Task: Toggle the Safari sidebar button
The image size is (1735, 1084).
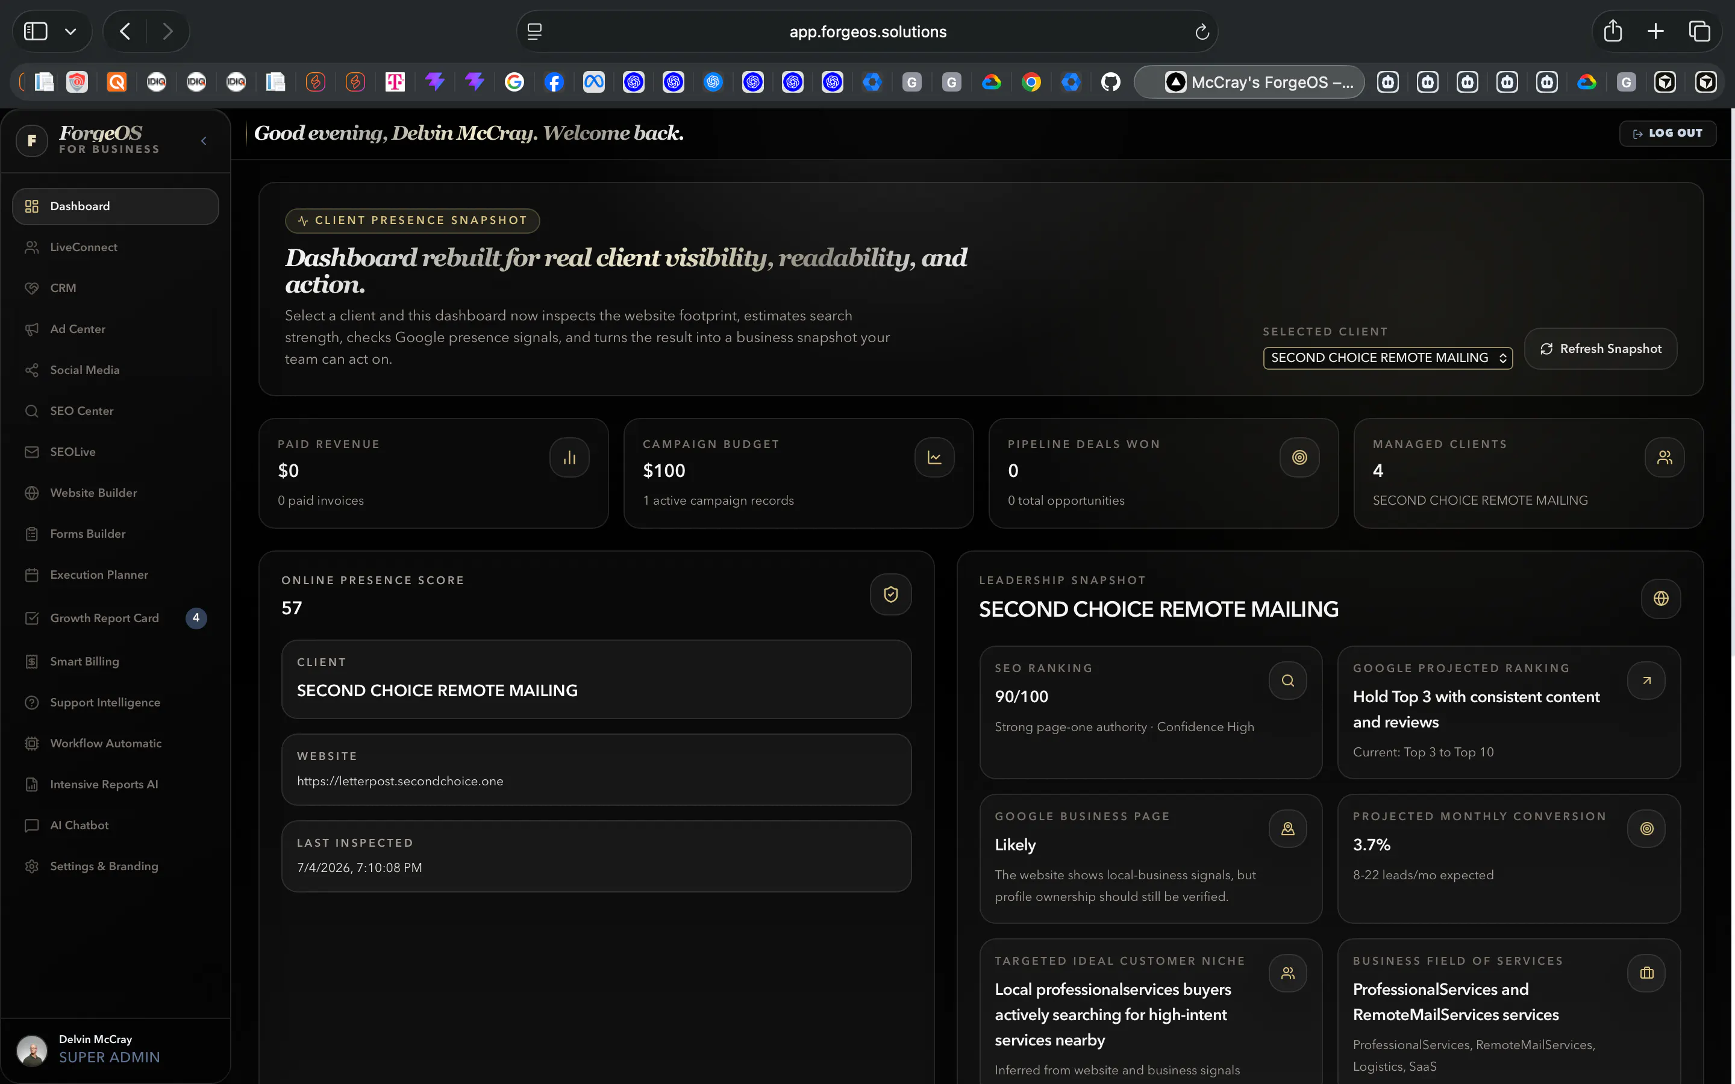Action: tap(36, 31)
